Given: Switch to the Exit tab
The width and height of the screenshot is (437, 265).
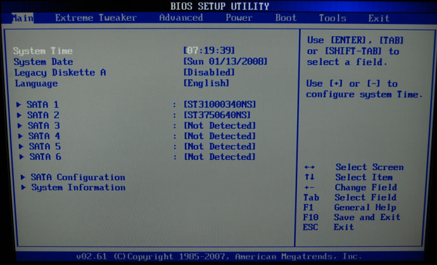Looking at the screenshot, I should [379, 18].
